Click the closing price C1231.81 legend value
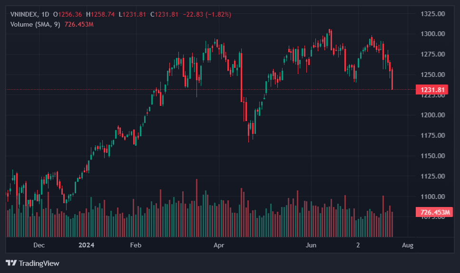 point(164,15)
